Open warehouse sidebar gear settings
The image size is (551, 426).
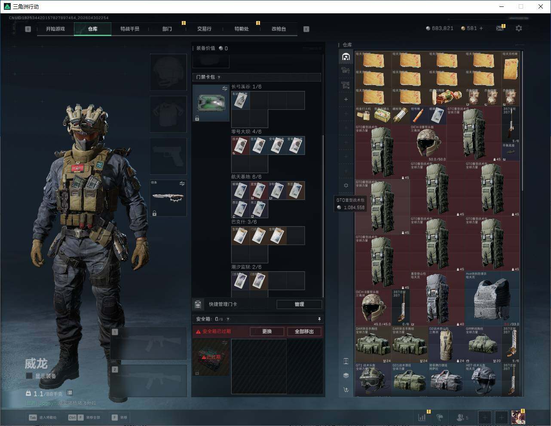tap(346, 186)
